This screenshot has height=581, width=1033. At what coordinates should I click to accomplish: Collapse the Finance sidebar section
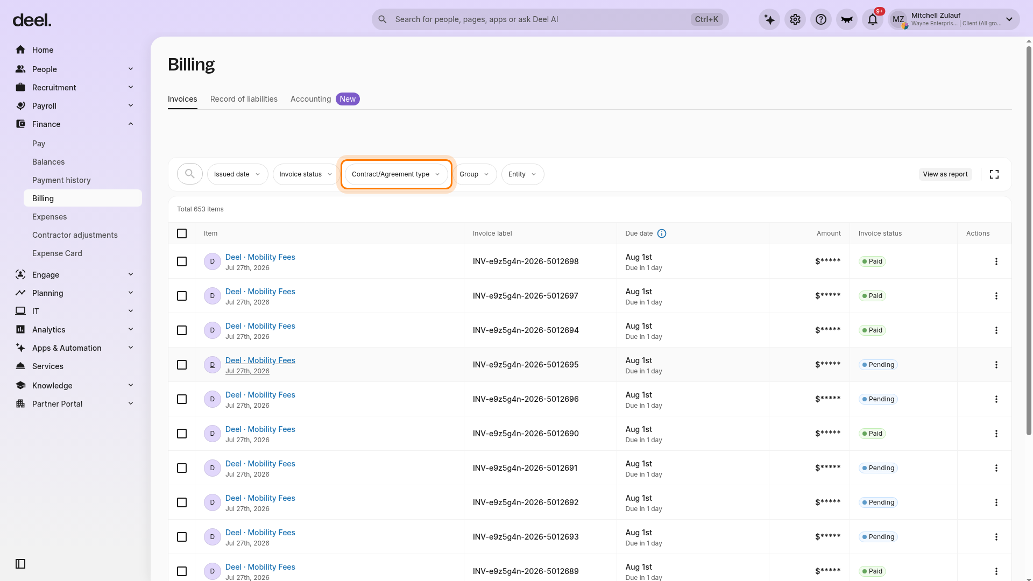point(75,124)
